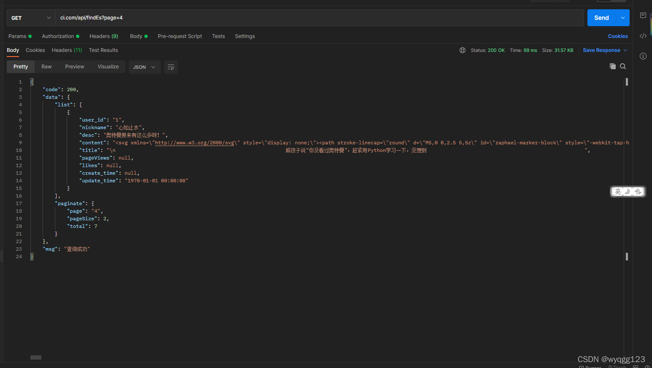The height and width of the screenshot is (368, 652).
Task: Select Preview view
Action: pos(75,67)
